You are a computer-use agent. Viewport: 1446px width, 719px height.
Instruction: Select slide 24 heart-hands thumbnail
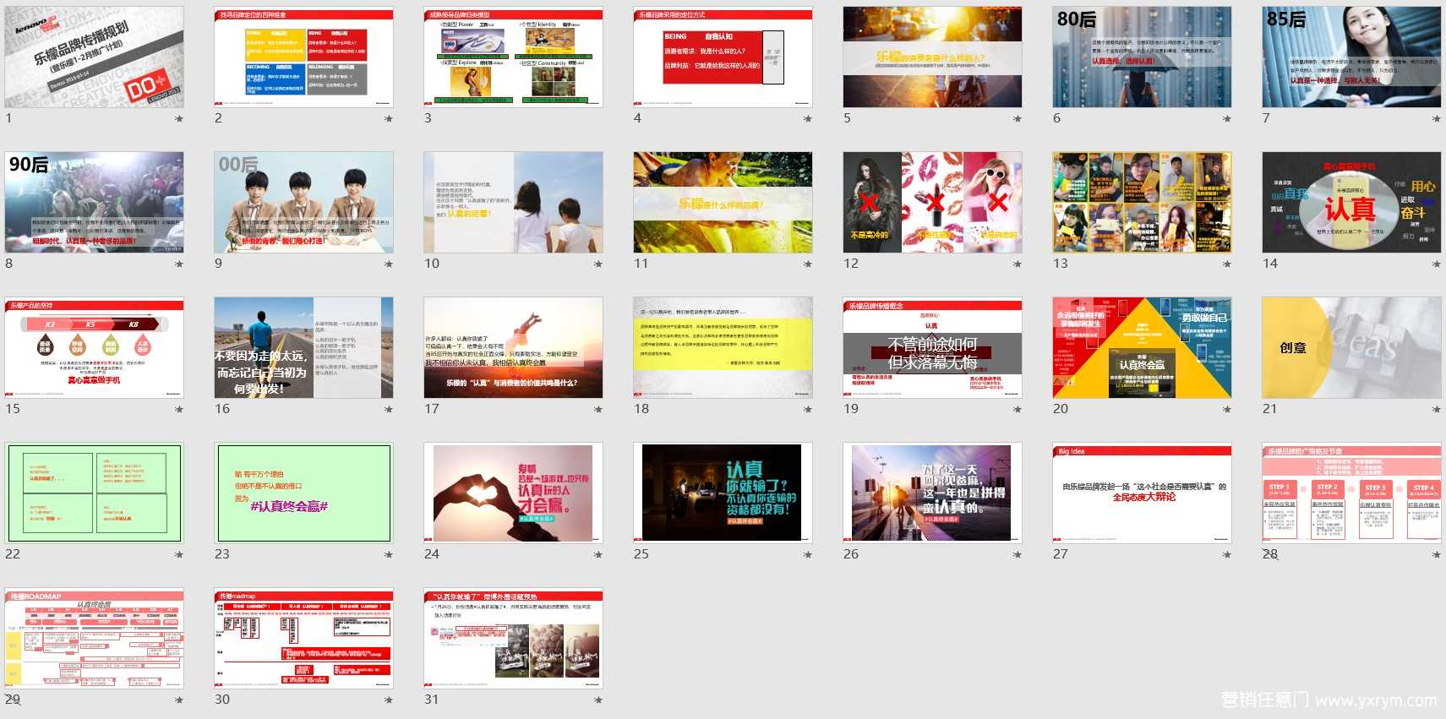pos(513,493)
